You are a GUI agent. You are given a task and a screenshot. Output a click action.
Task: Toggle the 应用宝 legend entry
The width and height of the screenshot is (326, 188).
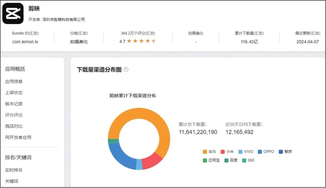coord(211,160)
